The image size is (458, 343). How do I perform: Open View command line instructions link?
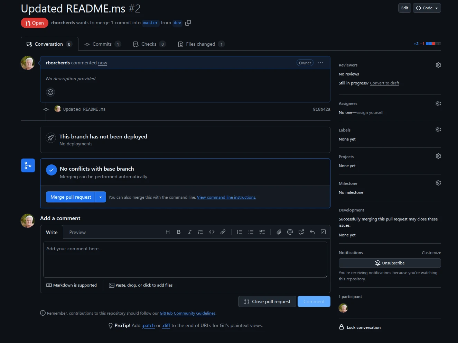tap(226, 197)
